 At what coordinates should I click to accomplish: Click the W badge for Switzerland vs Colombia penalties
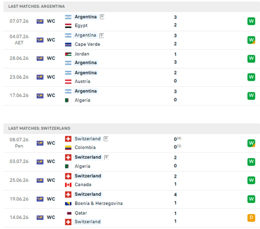[251, 143]
